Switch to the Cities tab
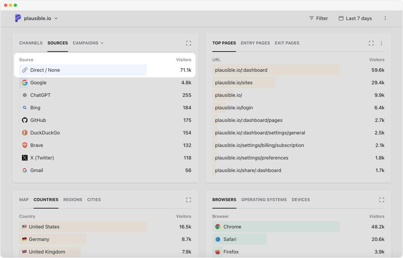Viewport: 403px width, 258px height. coord(94,200)
